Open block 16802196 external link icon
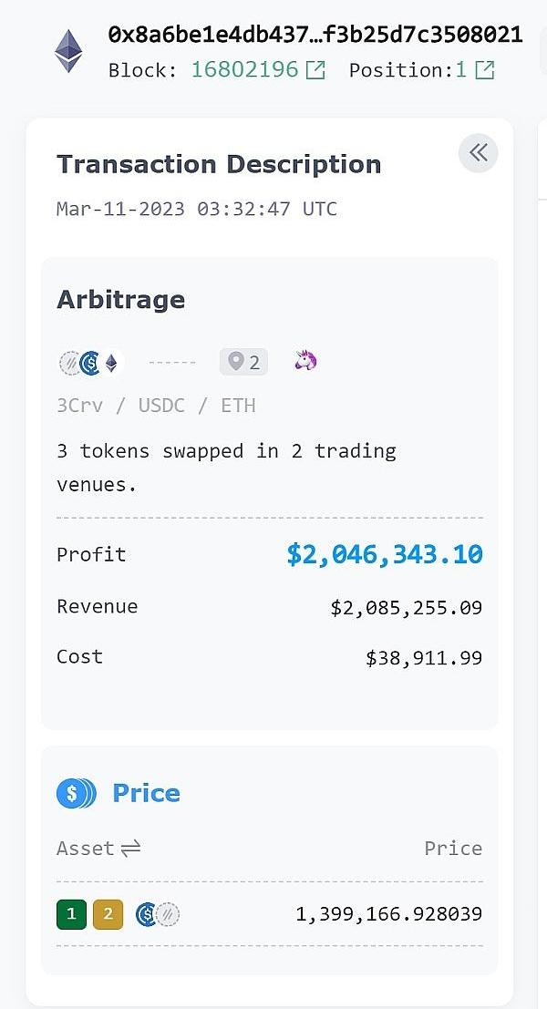 (315, 69)
